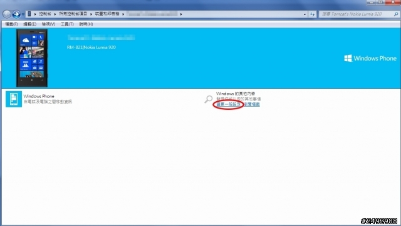
Task: Close the window
Action: click(x=393, y=2)
